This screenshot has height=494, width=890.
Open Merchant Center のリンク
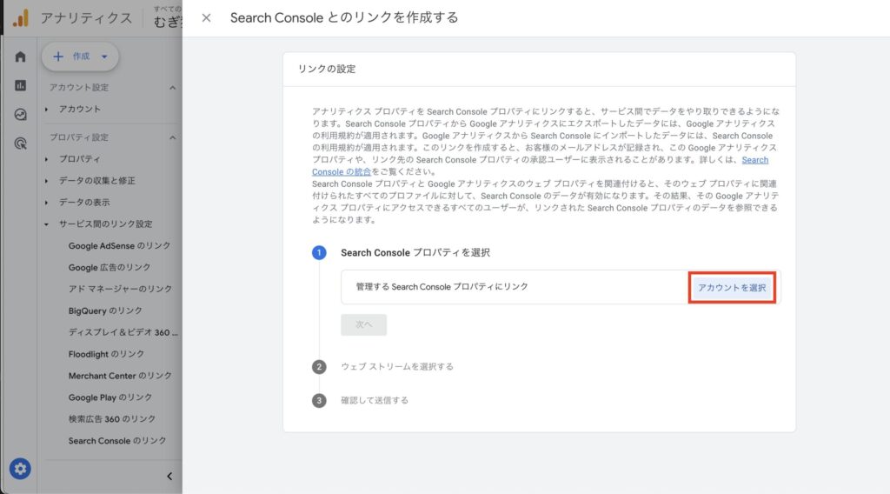click(x=120, y=376)
